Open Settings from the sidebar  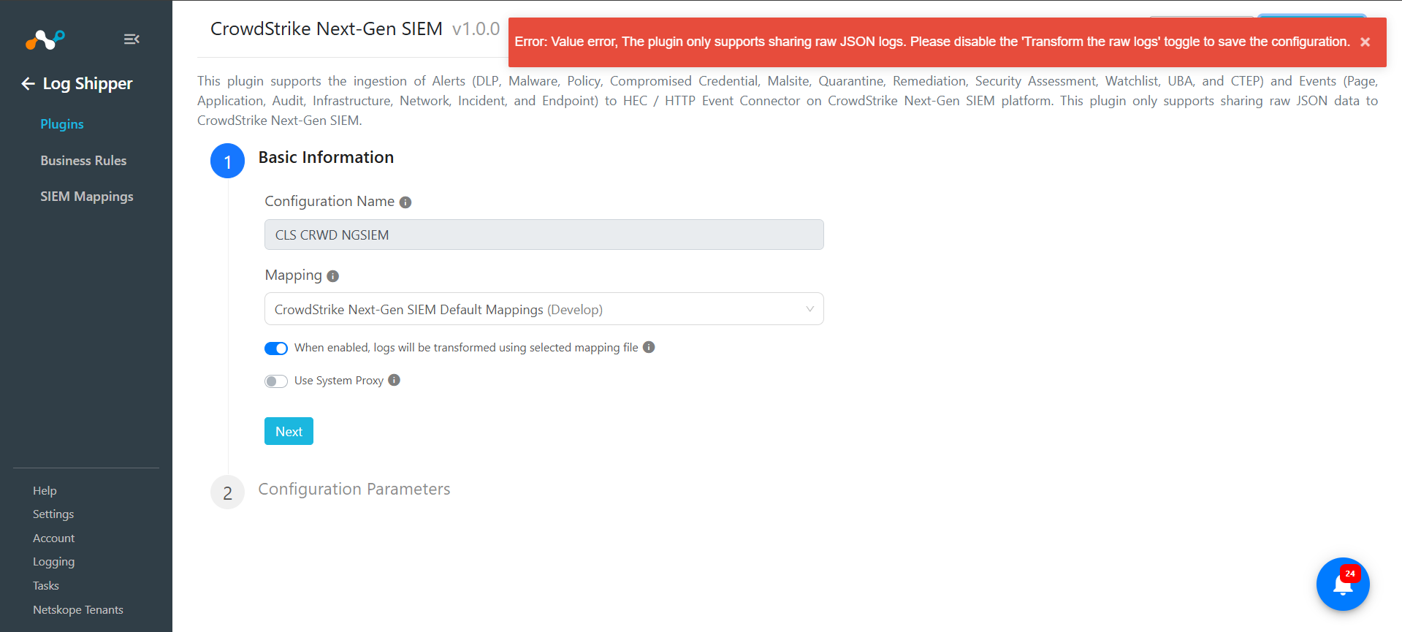click(x=53, y=514)
